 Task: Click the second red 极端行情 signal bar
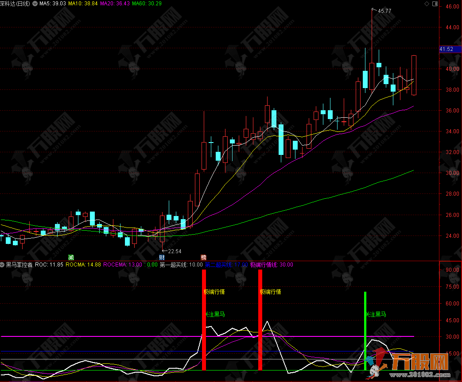pyautogui.click(x=260, y=320)
